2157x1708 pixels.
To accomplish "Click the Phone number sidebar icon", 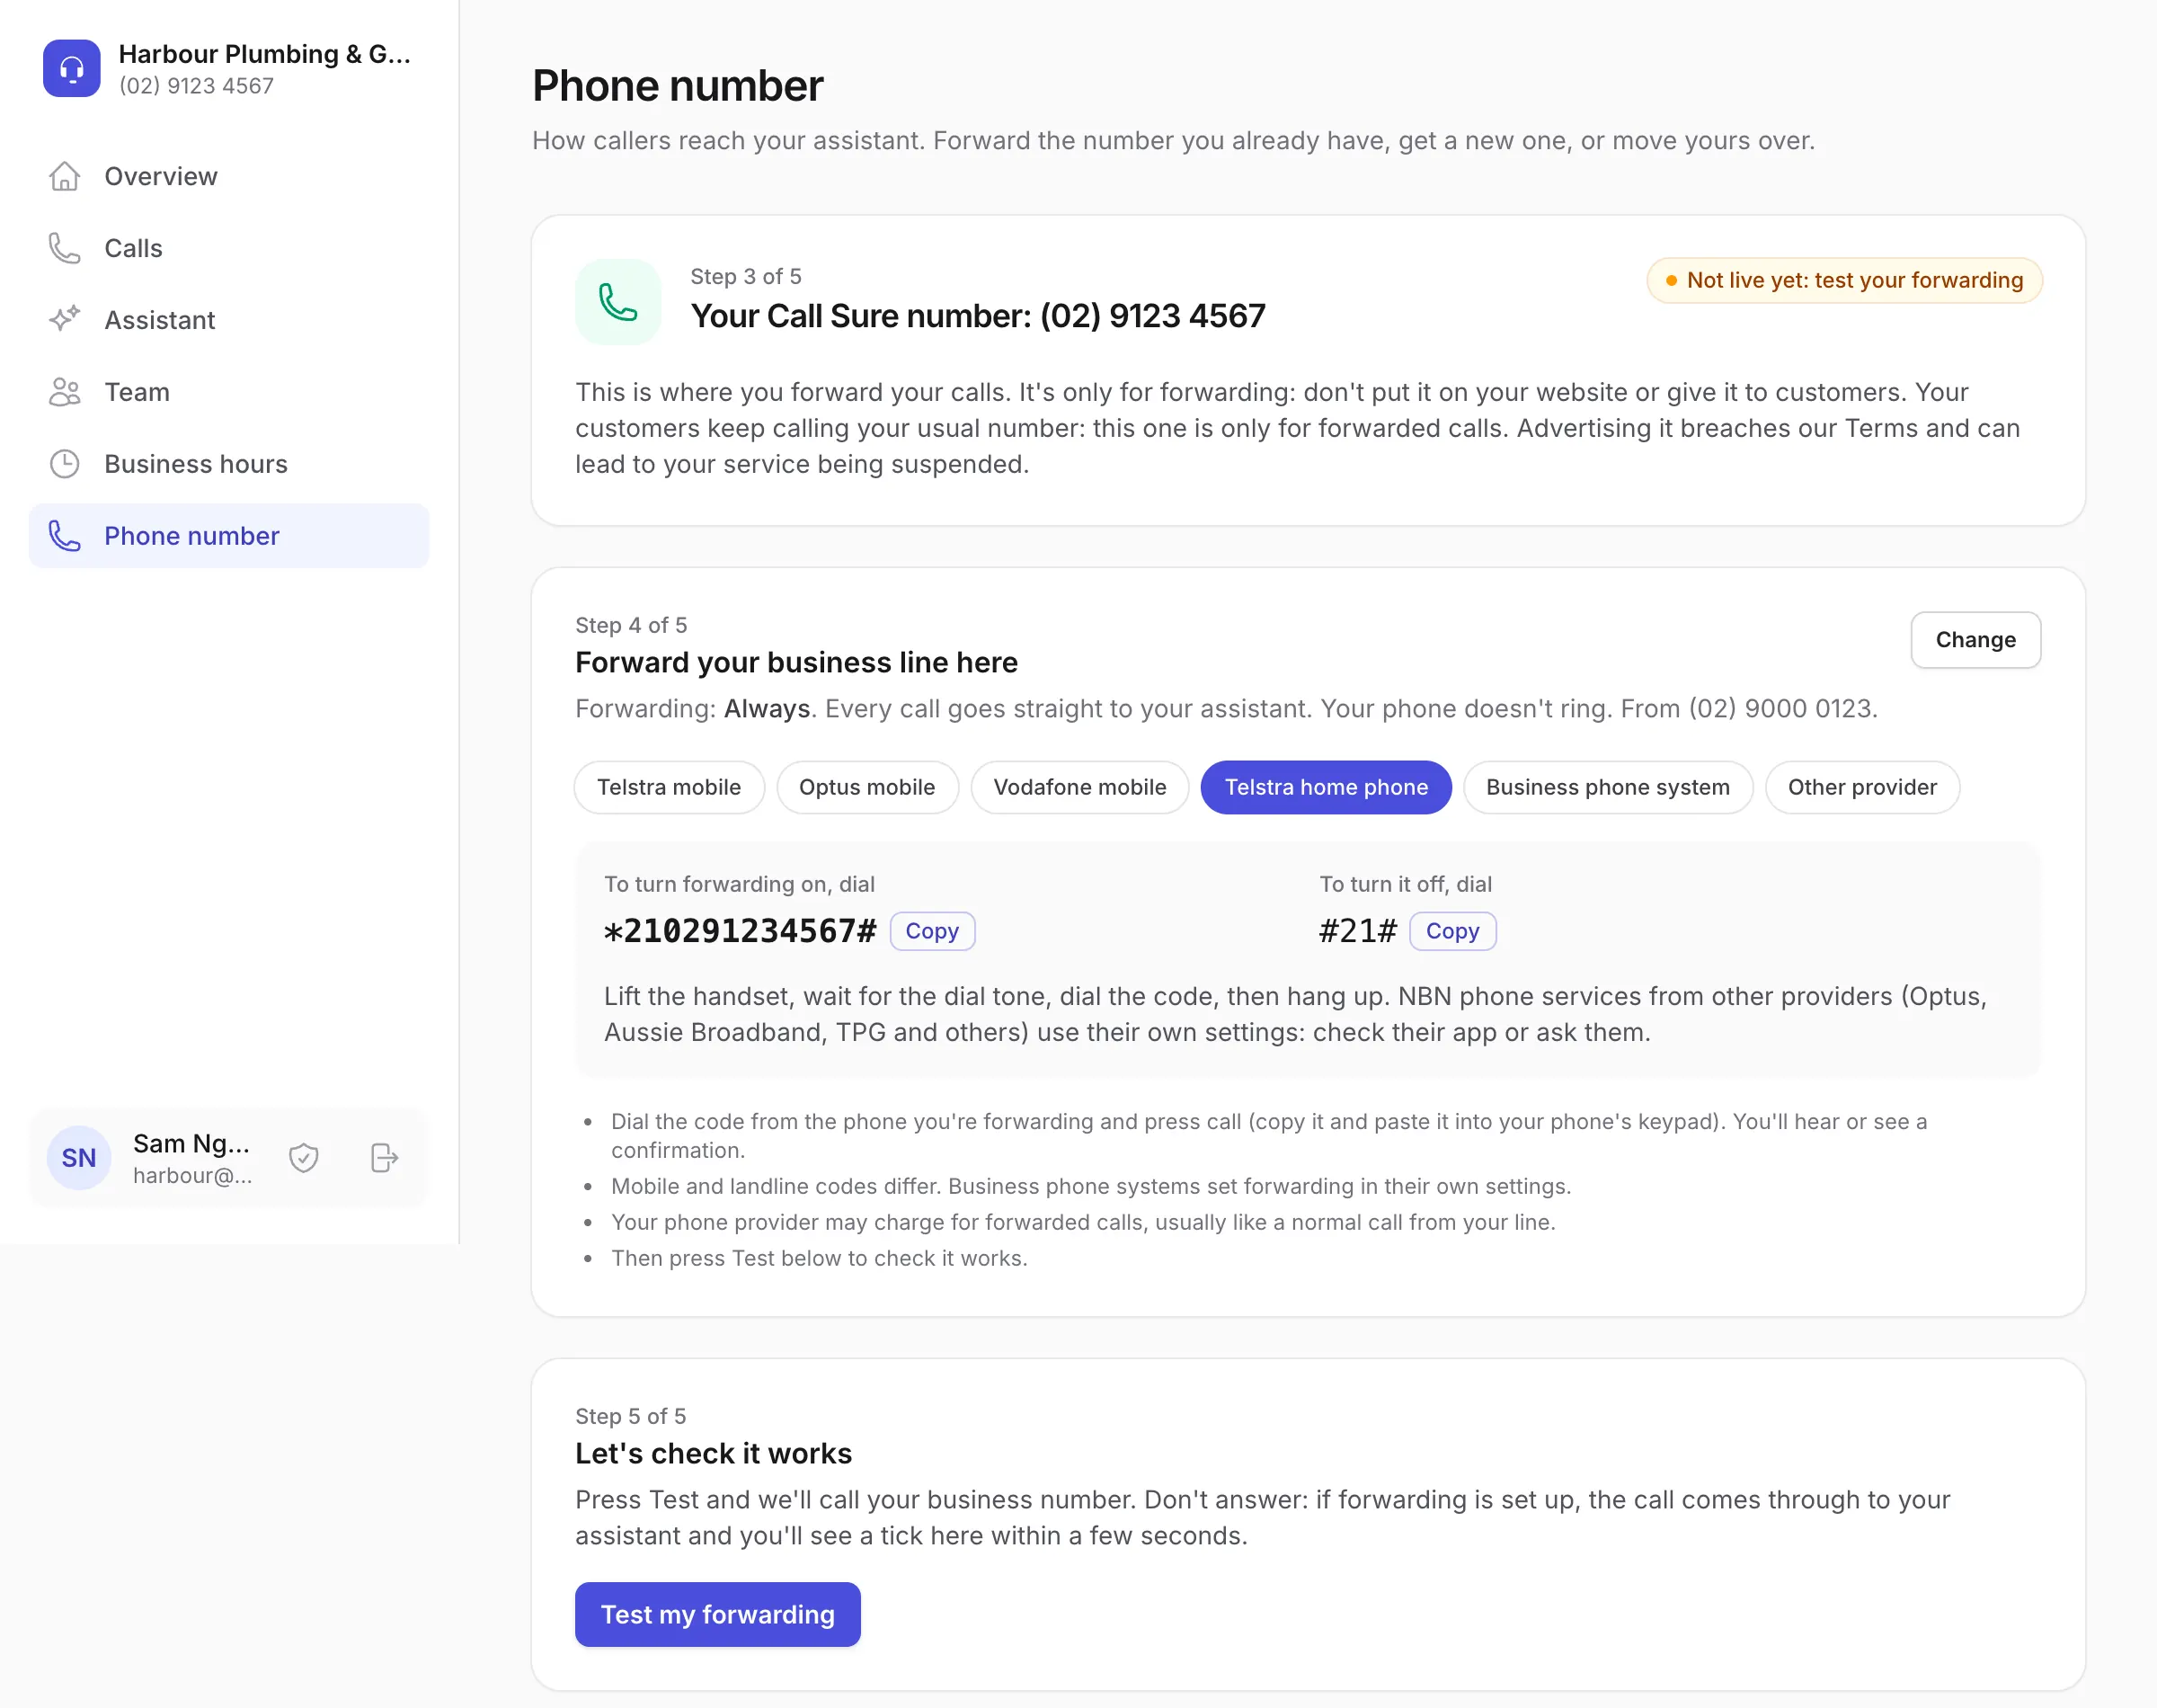I will pos(65,536).
